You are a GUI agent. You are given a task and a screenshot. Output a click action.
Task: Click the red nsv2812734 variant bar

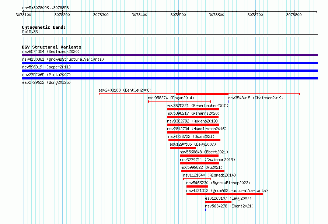click(x=193, y=132)
